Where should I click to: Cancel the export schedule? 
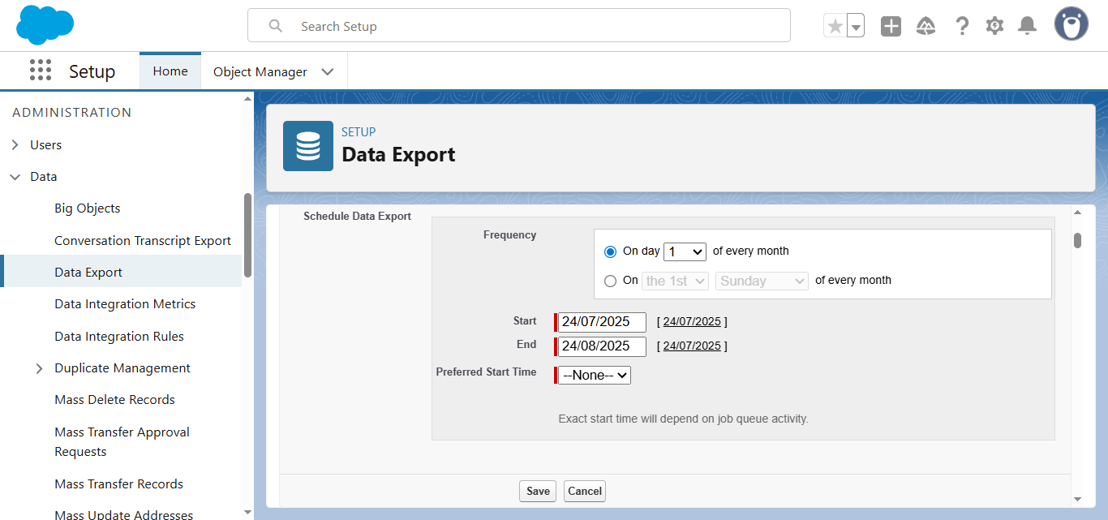click(585, 491)
